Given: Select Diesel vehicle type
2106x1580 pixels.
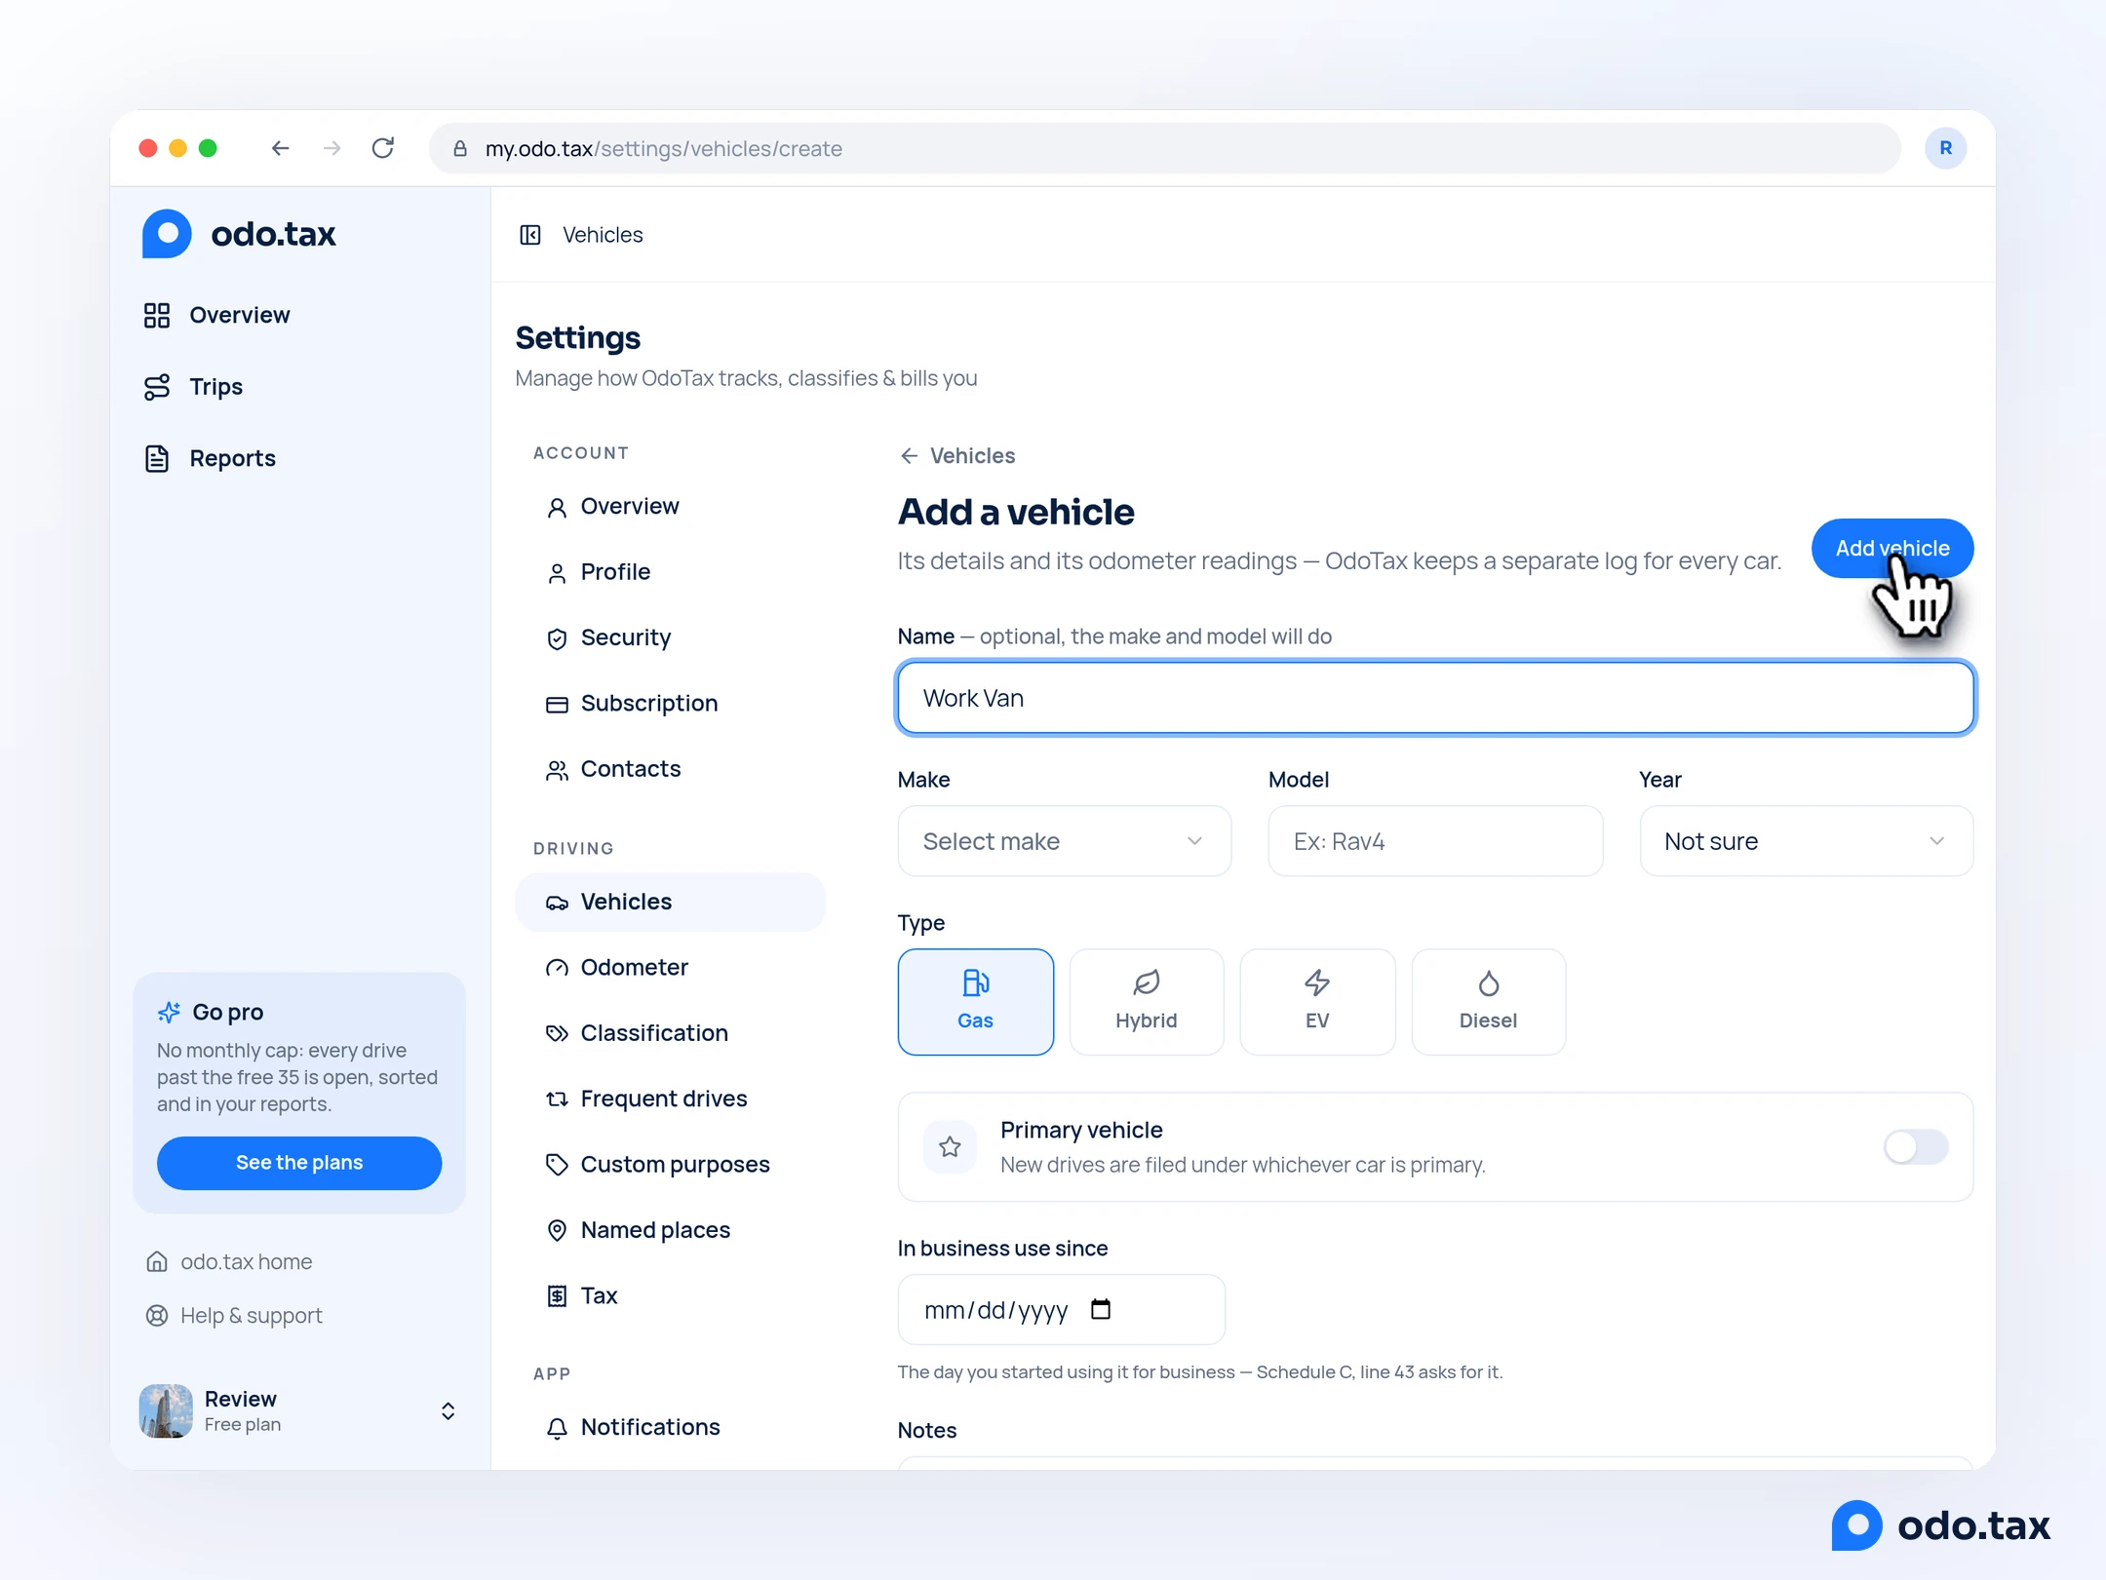Looking at the screenshot, I should tap(1488, 1002).
